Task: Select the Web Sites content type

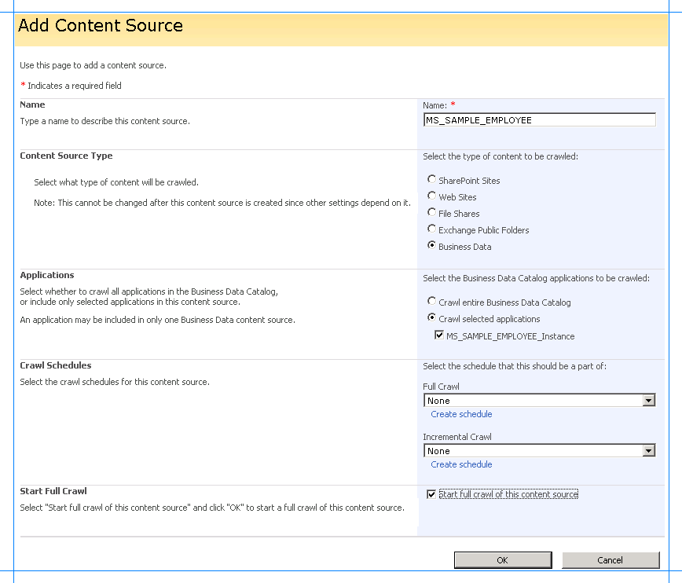Action: 431,196
